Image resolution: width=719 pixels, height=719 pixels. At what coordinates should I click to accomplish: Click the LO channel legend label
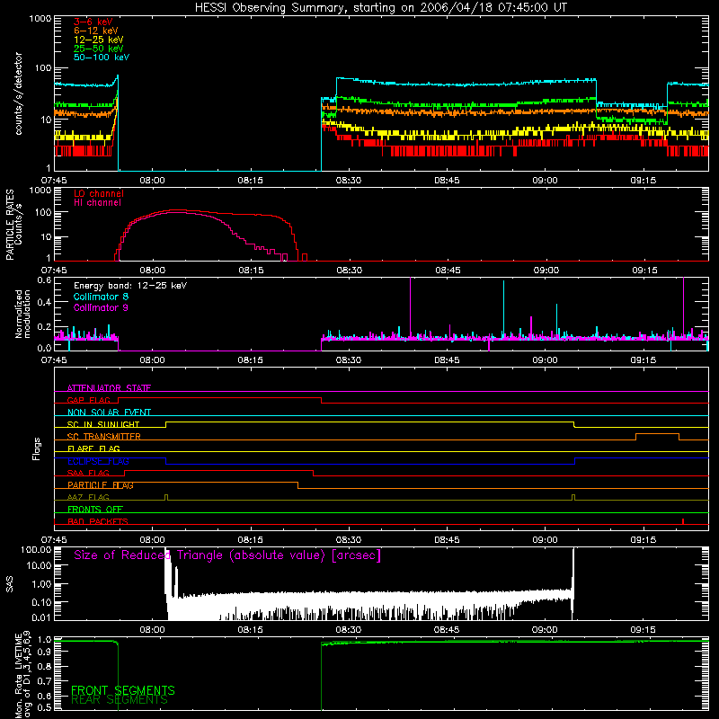pos(99,193)
